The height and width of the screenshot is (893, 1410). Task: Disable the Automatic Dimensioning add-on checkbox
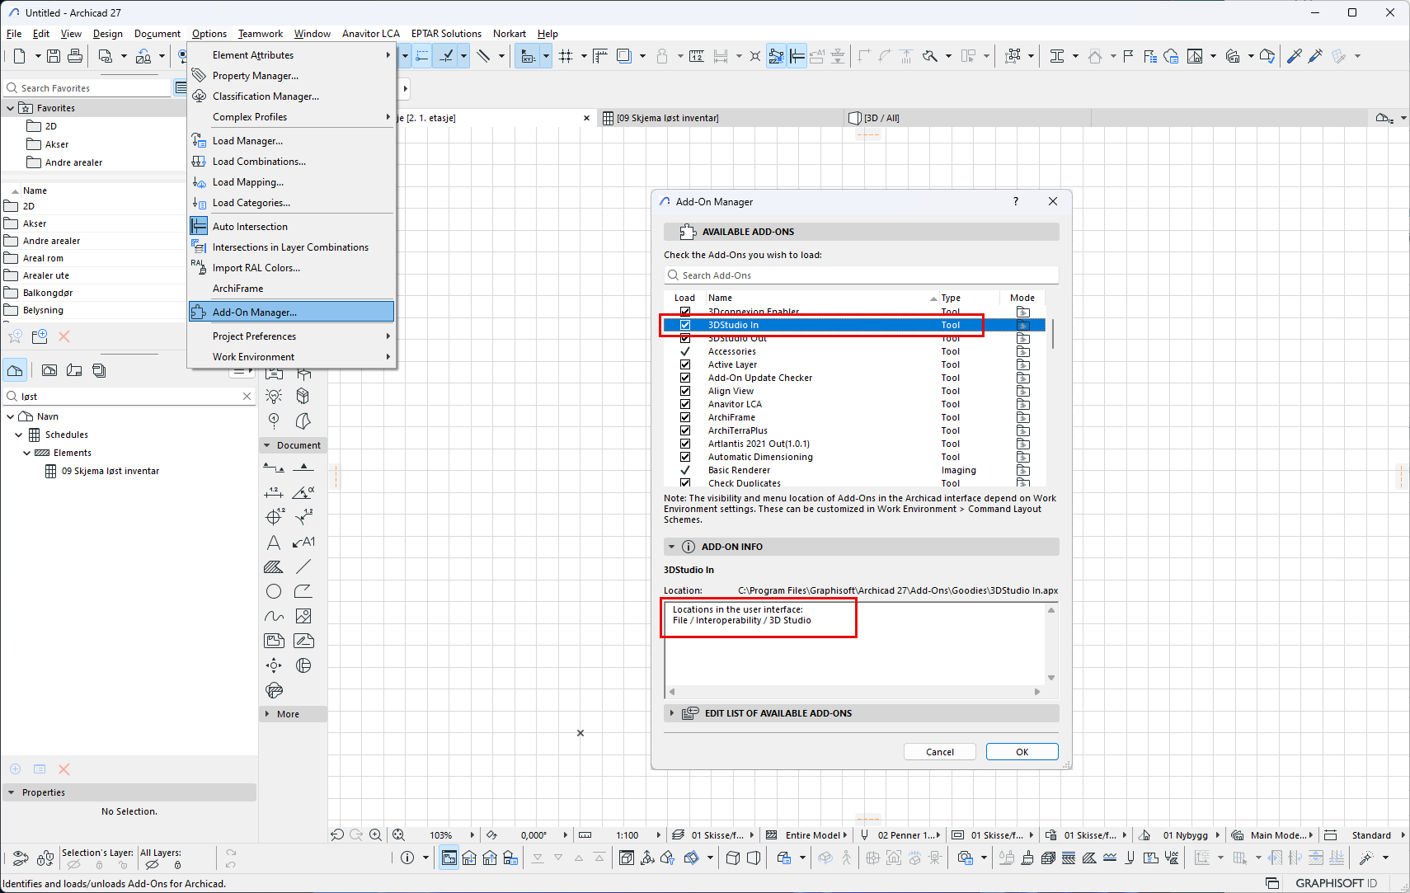click(685, 457)
